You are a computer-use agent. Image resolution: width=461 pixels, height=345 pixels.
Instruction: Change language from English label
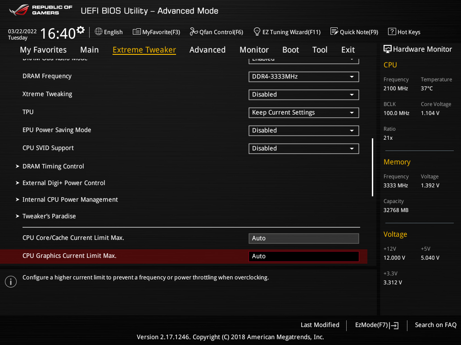pos(113,32)
